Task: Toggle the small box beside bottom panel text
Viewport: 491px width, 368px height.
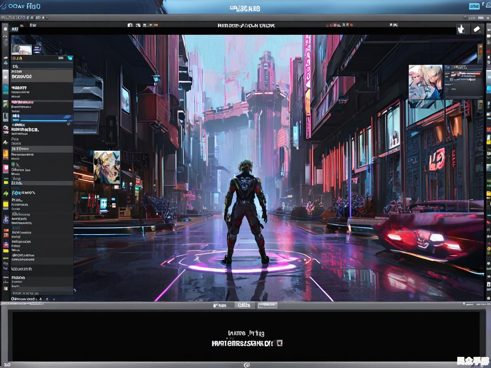Action: coord(280,343)
